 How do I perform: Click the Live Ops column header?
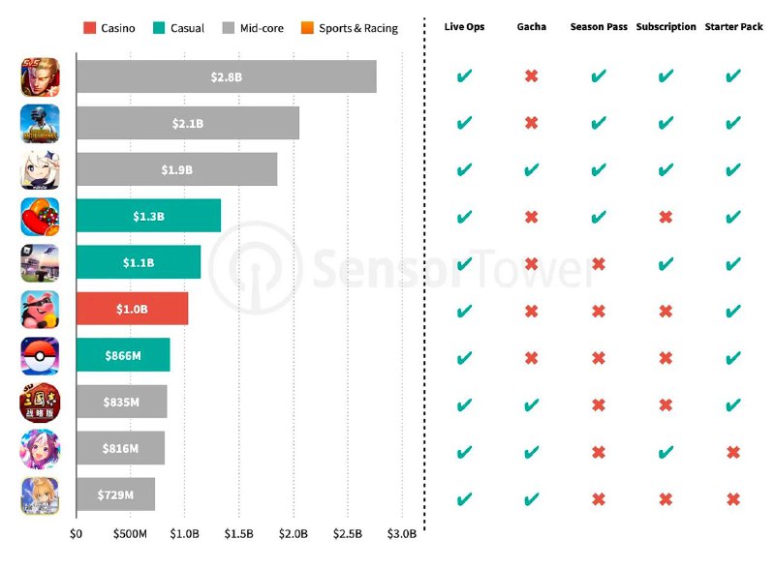[464, 27]
